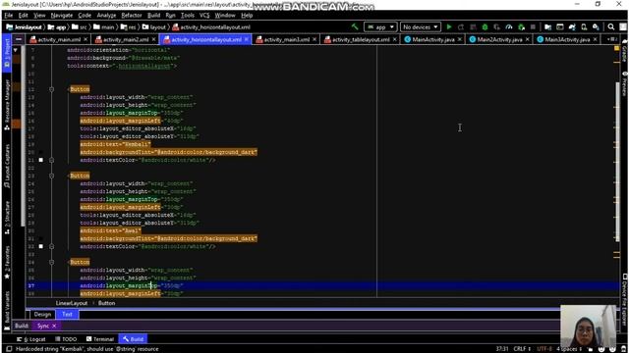Click dark color swatch in gutter at line 20
Image resolution: width=629 pixels, height=353 pixels.
[41, 152]
